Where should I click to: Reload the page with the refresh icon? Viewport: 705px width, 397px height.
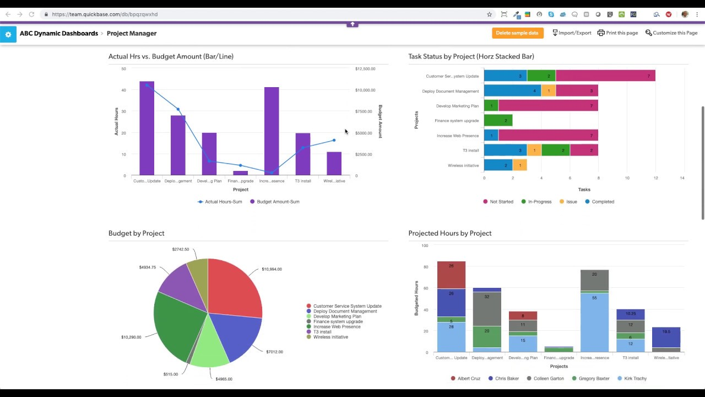coord(31,14)
